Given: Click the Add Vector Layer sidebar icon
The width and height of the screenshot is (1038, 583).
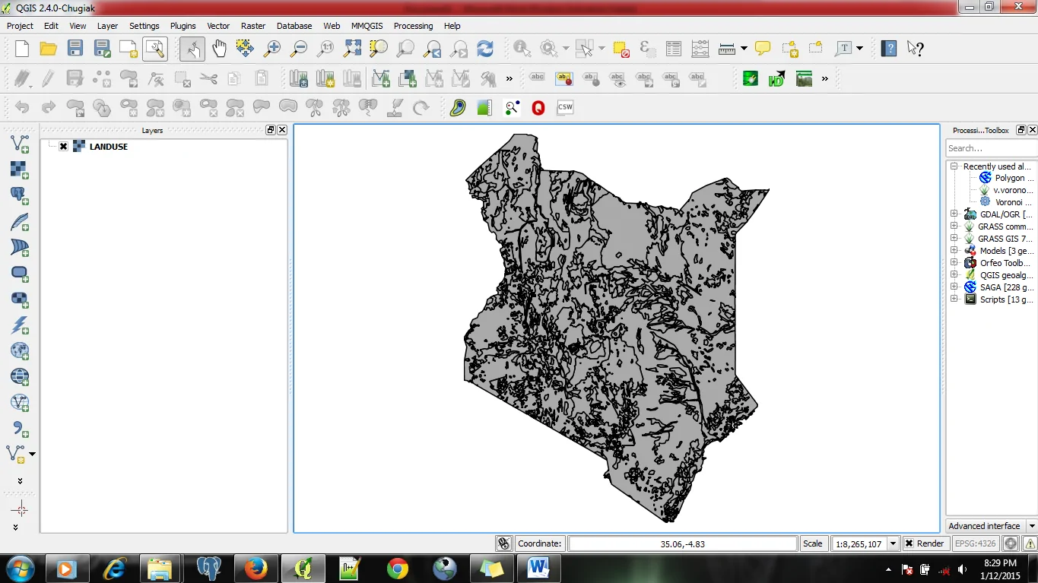Looking at the screenshot, I should click(19, 144).
